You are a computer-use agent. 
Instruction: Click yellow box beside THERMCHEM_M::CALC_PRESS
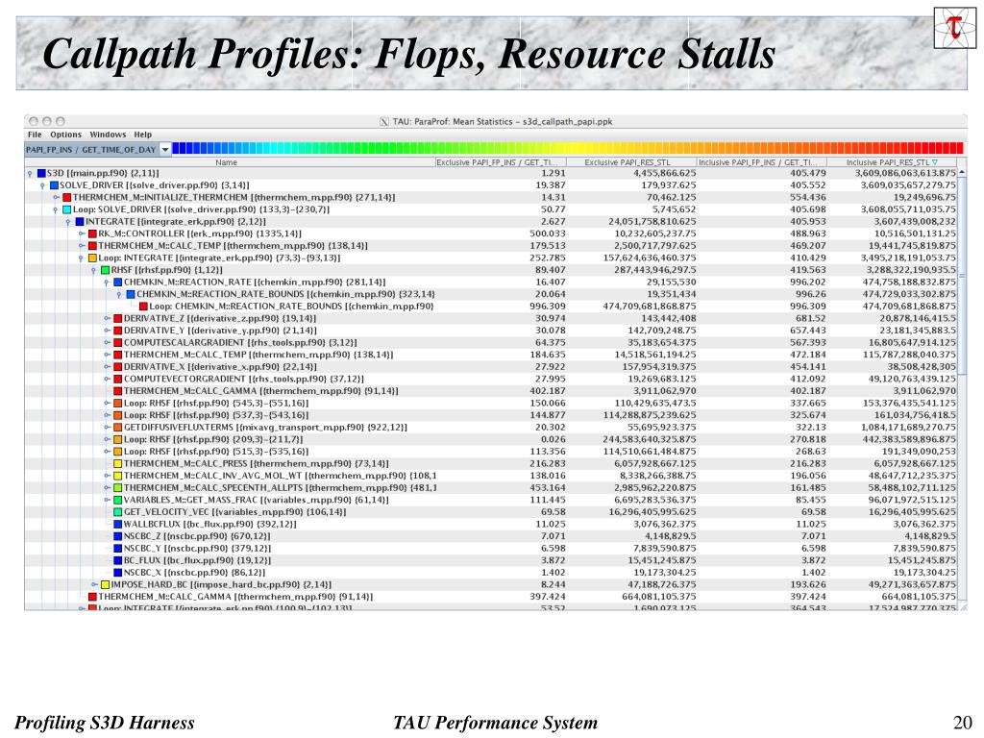(x=117, y=464)
